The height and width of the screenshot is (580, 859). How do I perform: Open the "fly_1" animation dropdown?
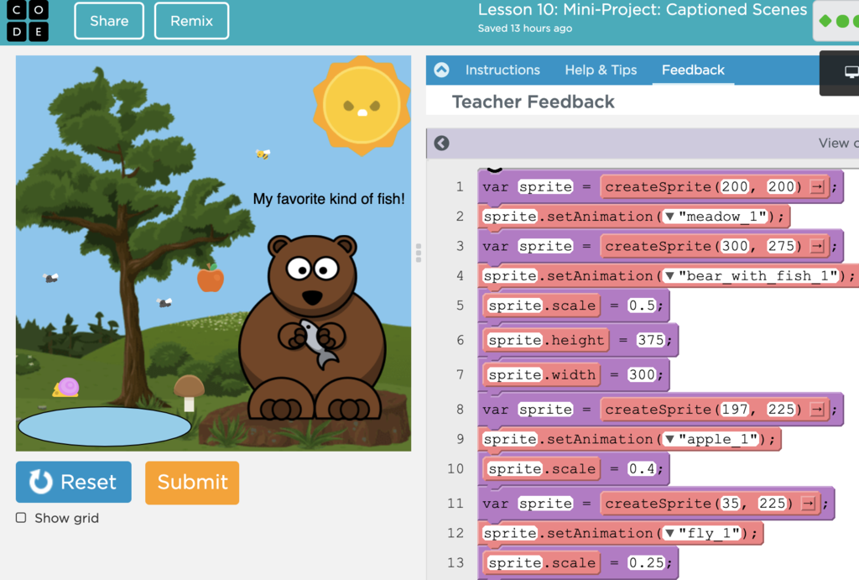(669, 533)
